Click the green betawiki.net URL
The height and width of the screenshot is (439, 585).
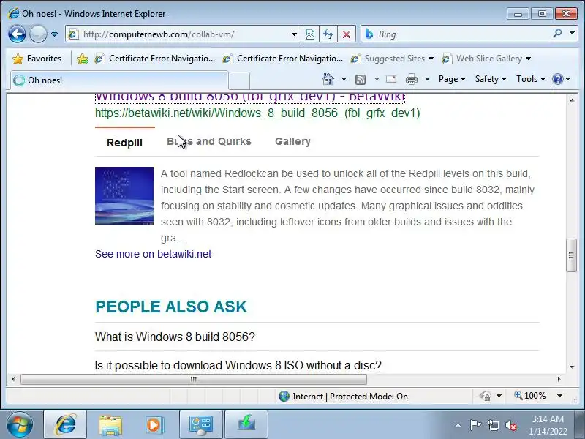point(257,113)
